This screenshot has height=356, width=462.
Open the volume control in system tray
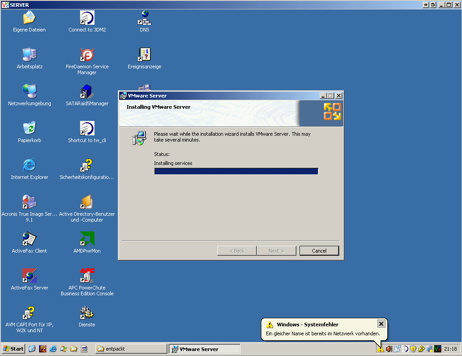pyautogui.click(x=389, y=349)
